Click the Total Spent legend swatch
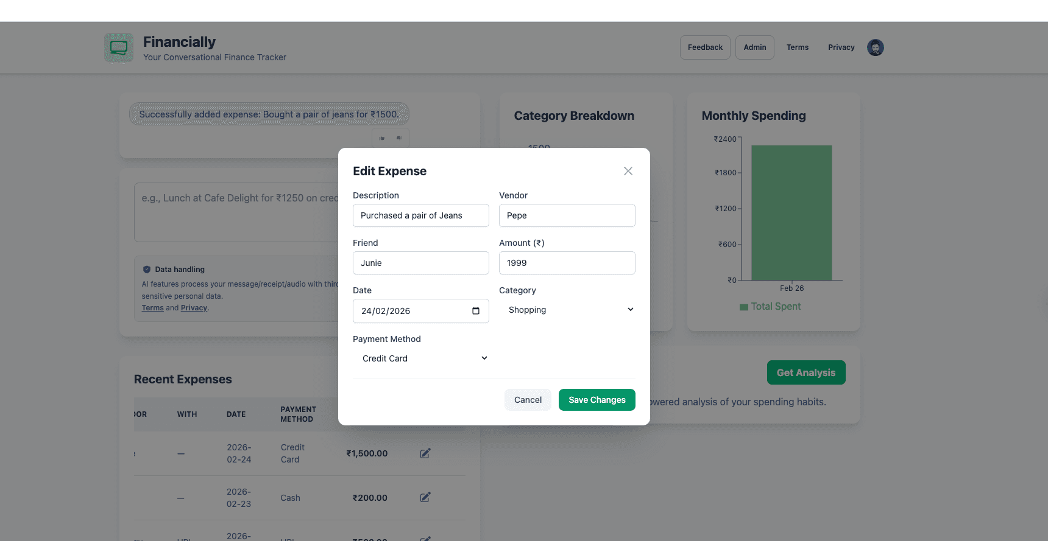The width and height of the screenshot is (1048, 541). click(x=744, y=307)
